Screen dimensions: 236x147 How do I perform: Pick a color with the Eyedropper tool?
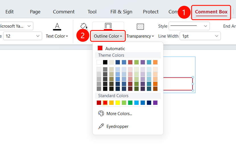point(113,126)
